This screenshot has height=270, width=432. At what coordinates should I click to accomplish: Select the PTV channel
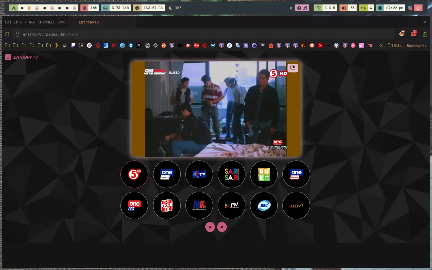point(232,206)
